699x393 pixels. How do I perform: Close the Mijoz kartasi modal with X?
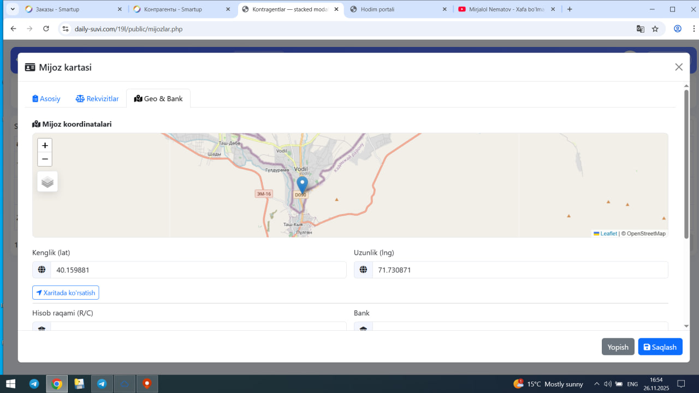tap(679, 67)
